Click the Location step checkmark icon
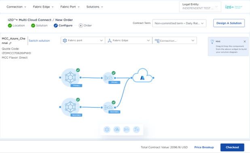 (10, 25)
